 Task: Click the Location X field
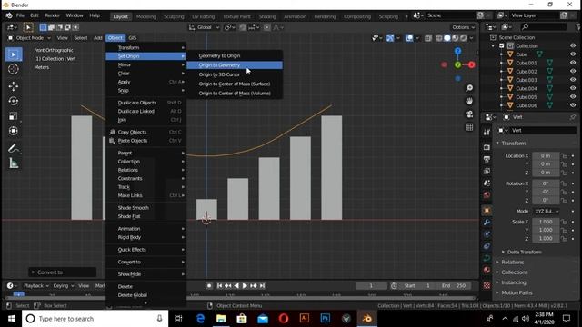click(x=546, y=156)
